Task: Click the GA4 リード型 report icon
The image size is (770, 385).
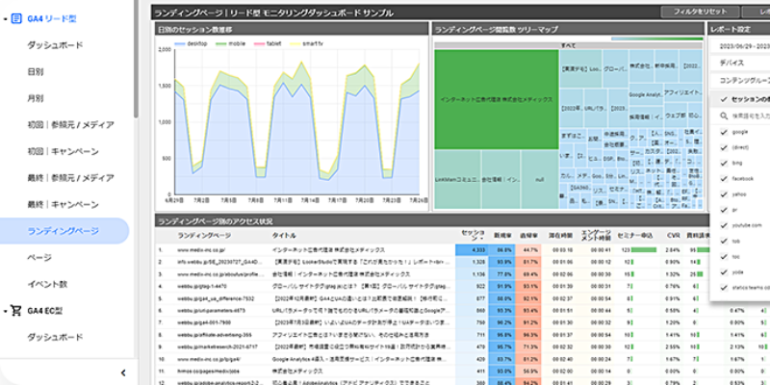Action: (x=16, y=18)
